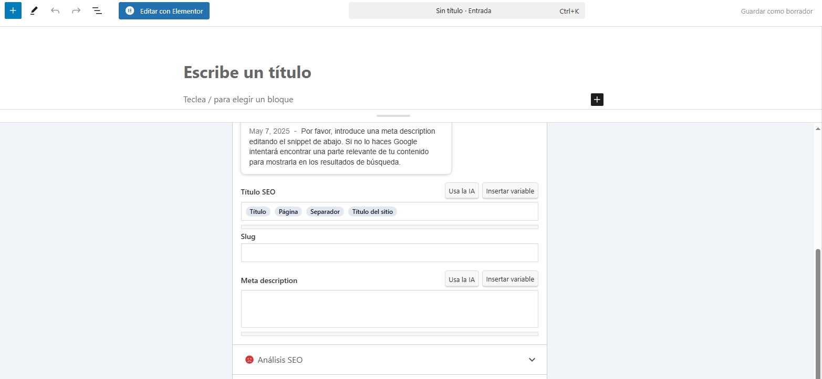The image size is (822, 379).
Task: Open the block inserter plus button
Action: 13,10
